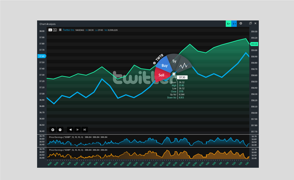The image size is (294, 180).
Task: Zoom out with the minus button
Action: click(x=60, y=130)
